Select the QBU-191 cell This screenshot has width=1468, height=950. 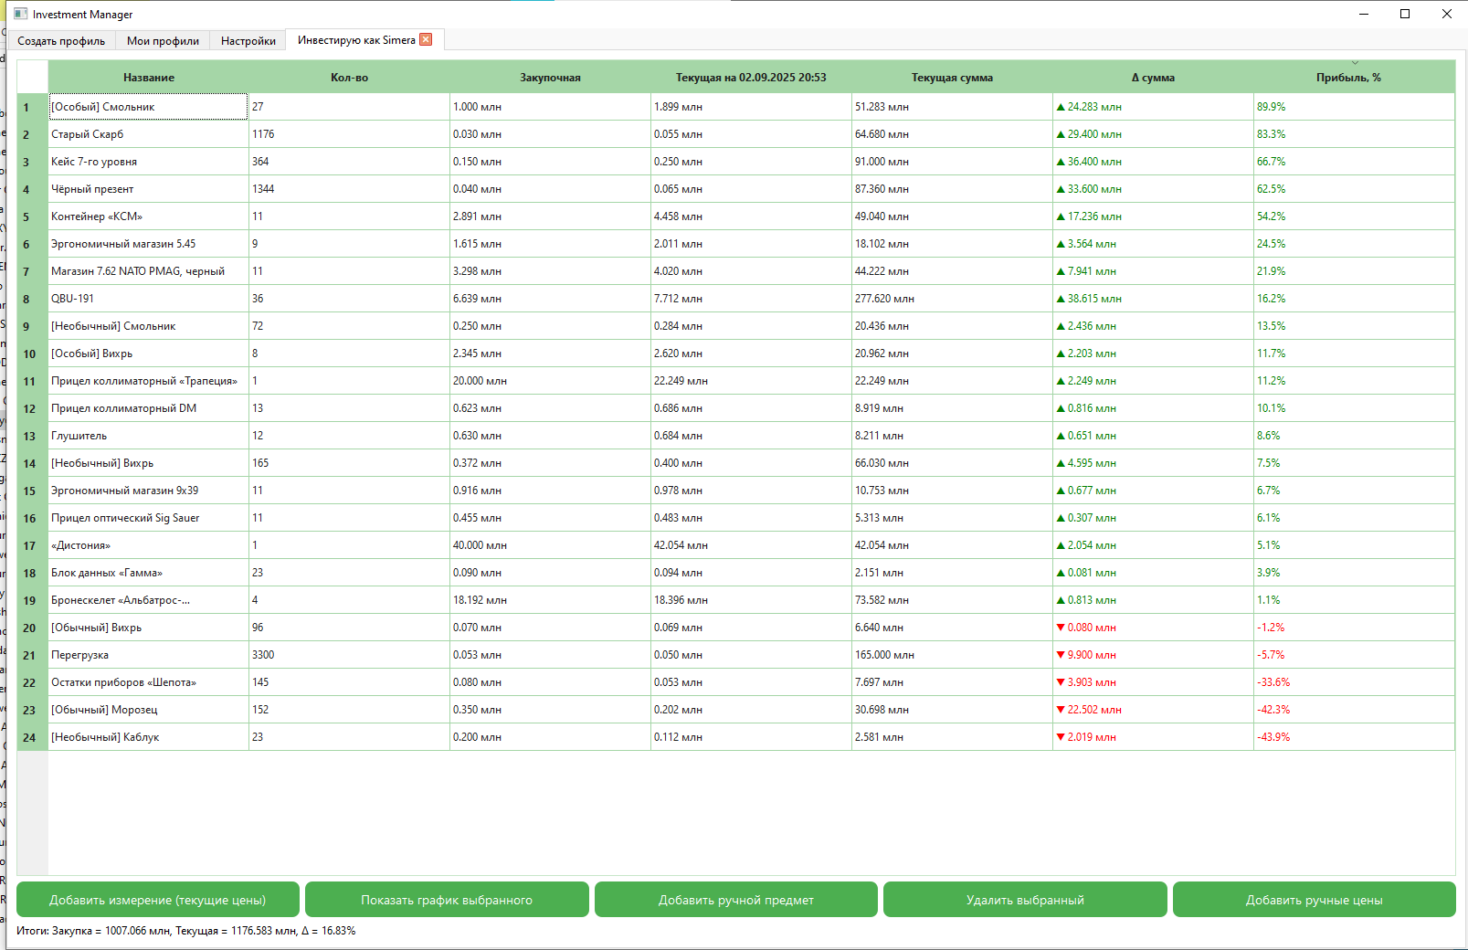click(149, 299)
